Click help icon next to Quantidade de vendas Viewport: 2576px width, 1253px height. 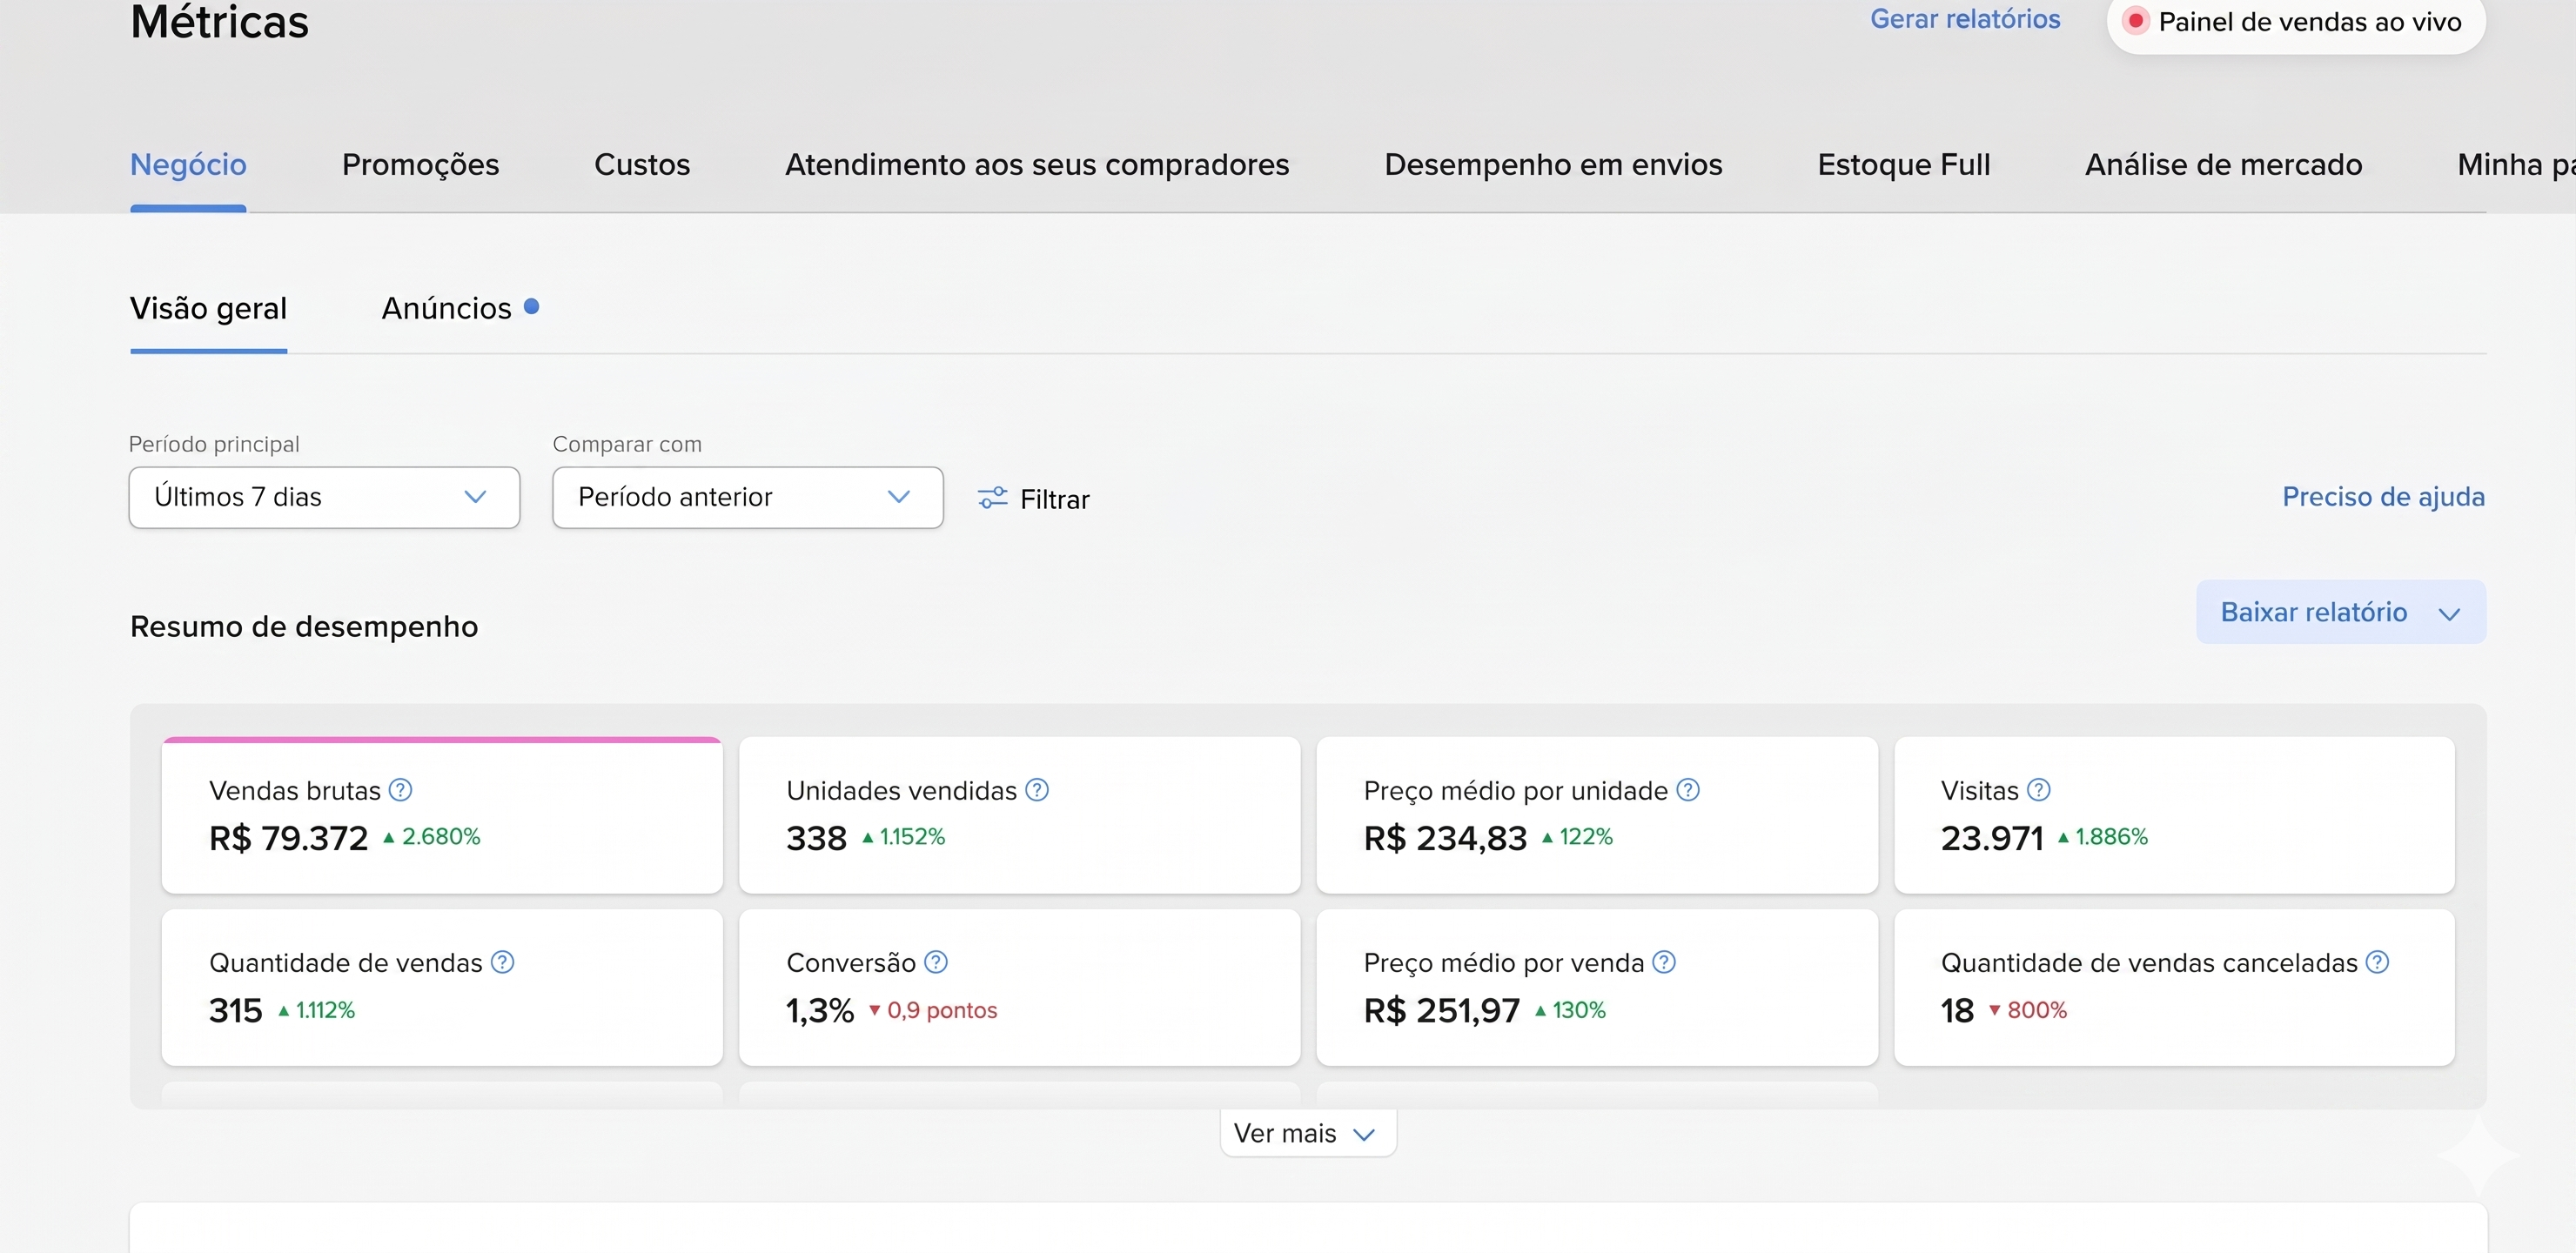[503, 962]
